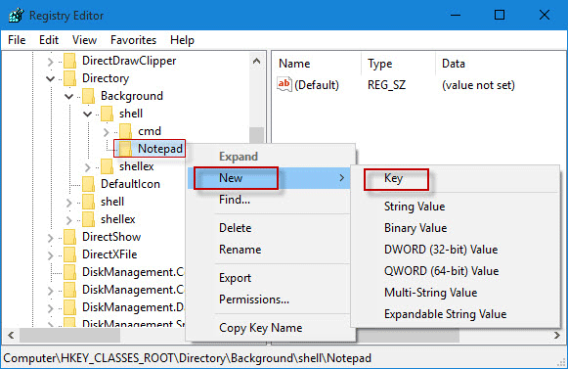Click the submenu arrow next to New
This screenshot has height=369, width=568.
tap(341, 178)
